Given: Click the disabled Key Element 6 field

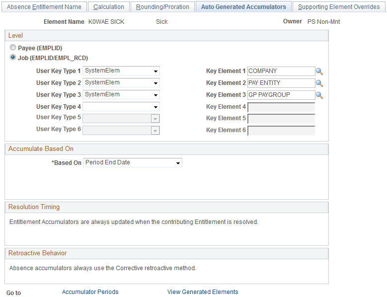Looking at the screenshot, I should [281, 131].
